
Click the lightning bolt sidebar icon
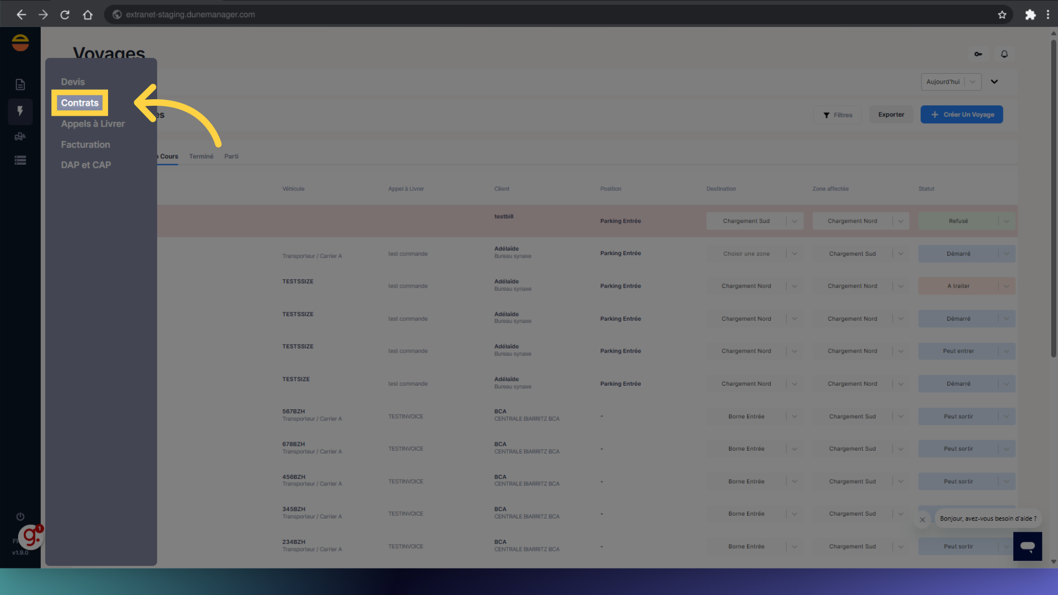point(20,111)
